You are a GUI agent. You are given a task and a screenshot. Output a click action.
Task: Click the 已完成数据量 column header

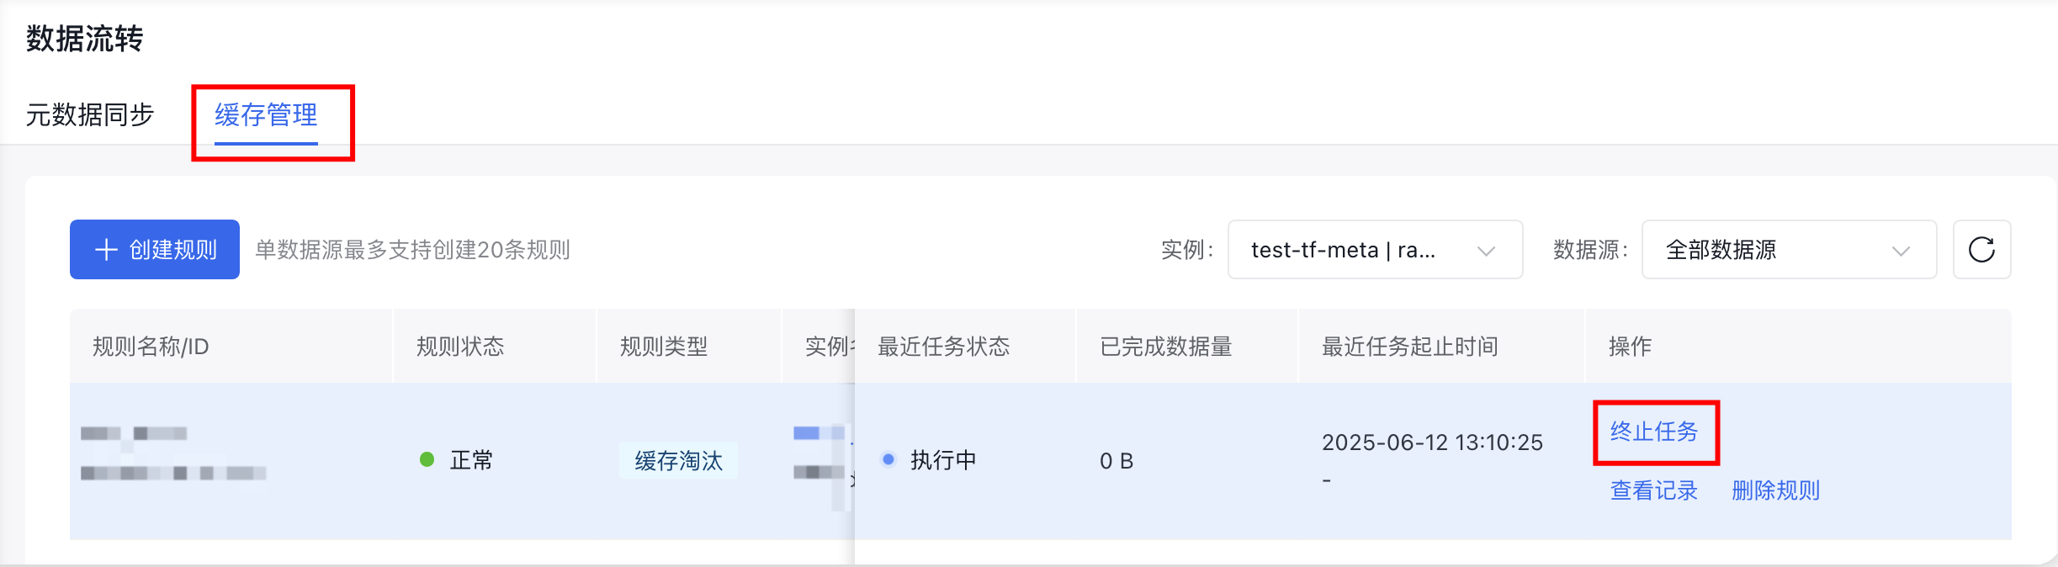1165,347
